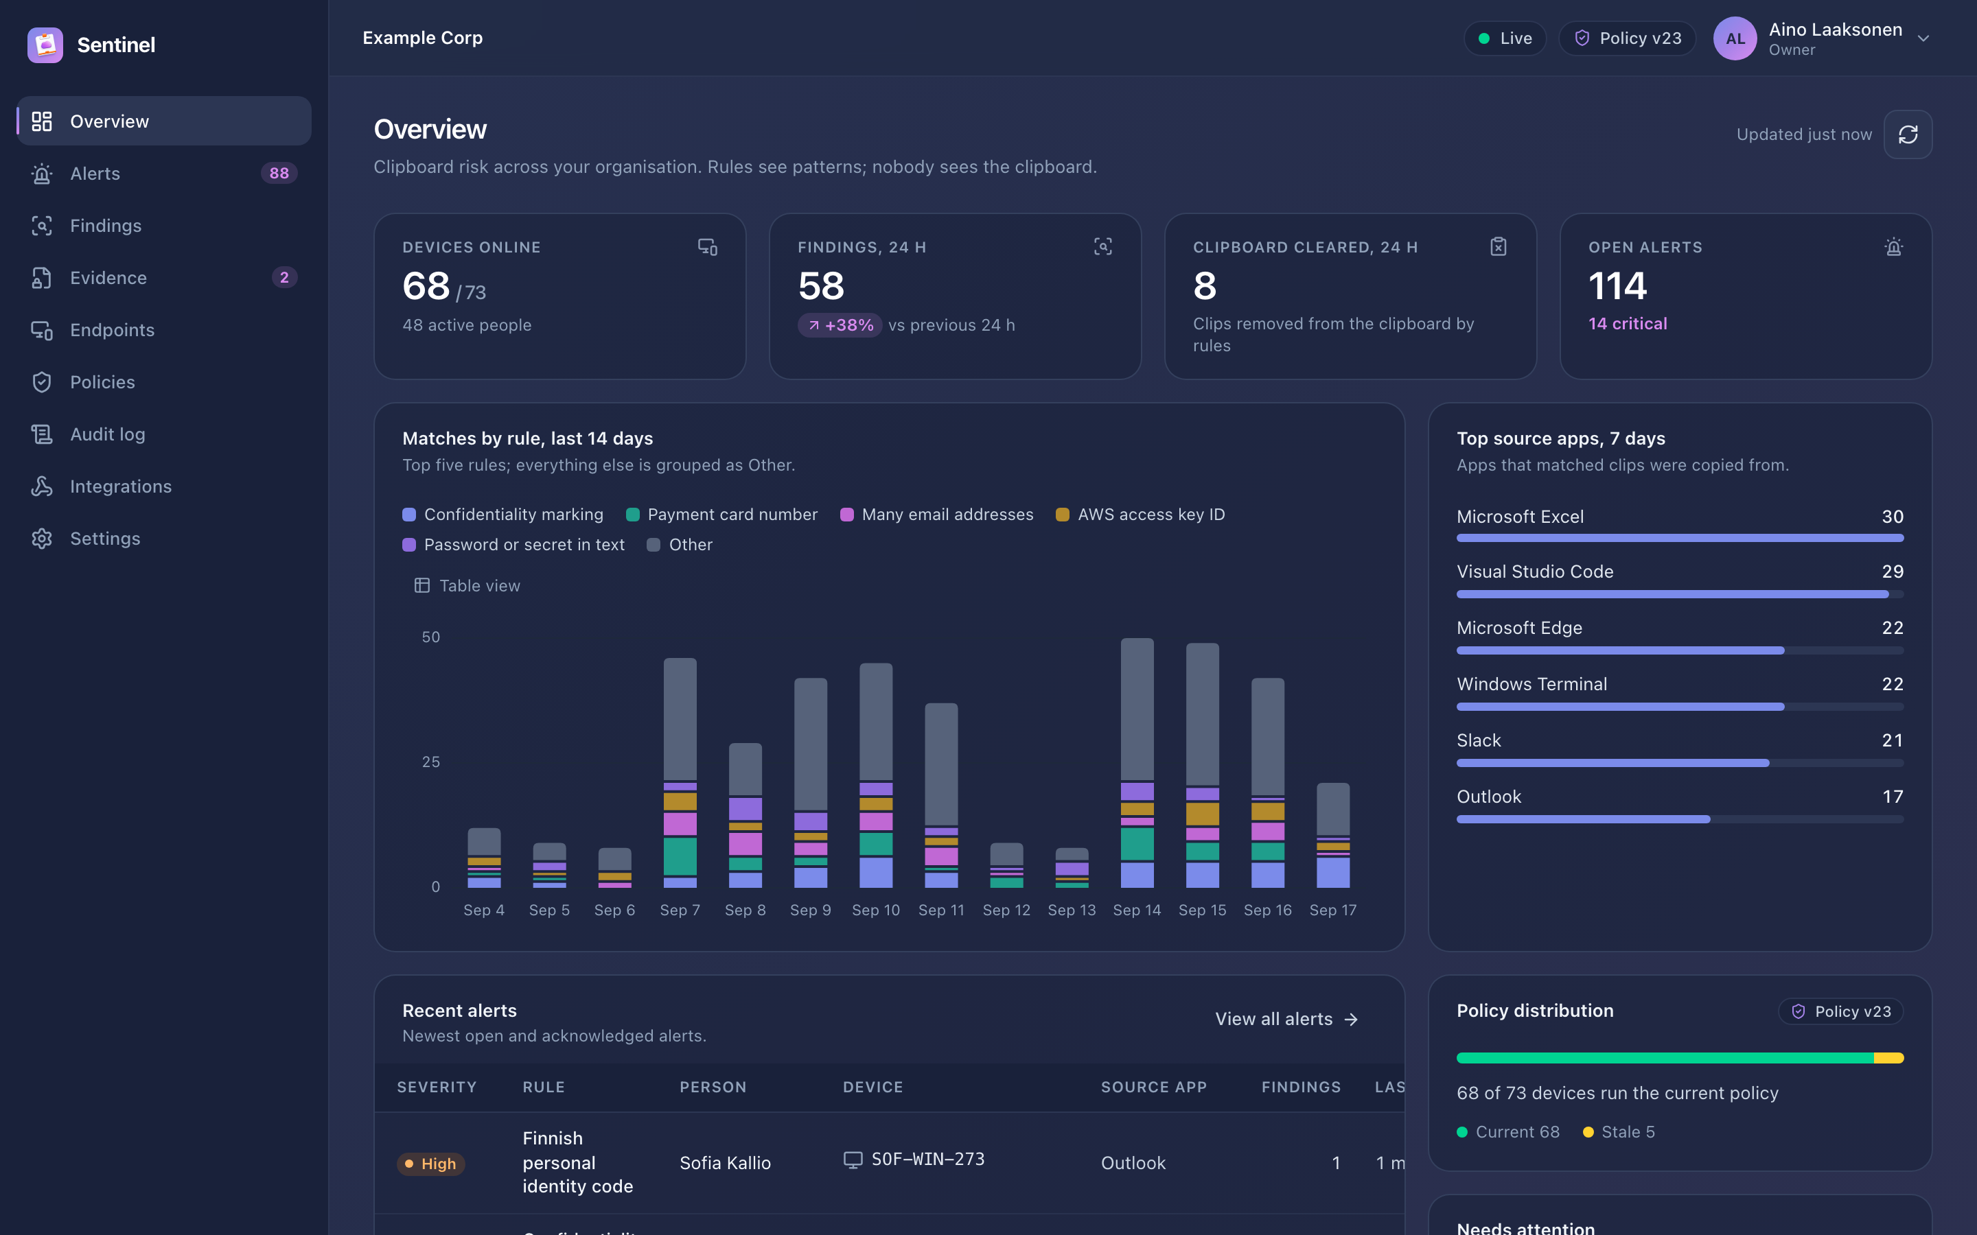Click the header Policy v23 pill text
This screenshot has height=1235, width=1977.
(x=1641, y=38)
